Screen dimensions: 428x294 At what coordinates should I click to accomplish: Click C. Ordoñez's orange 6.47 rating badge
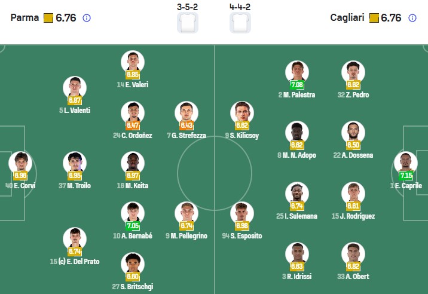(133, 125)
